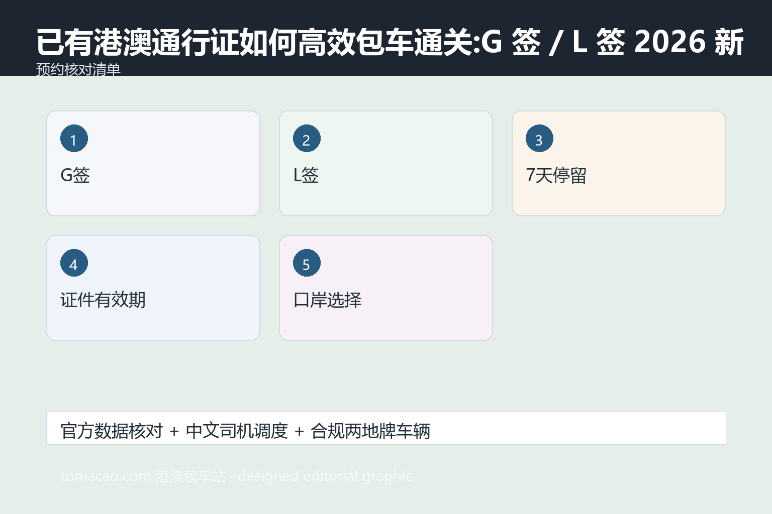This screenshot has width=772, height=514.
Task: Click the number 3 circle badge
Action: (539, 139)
